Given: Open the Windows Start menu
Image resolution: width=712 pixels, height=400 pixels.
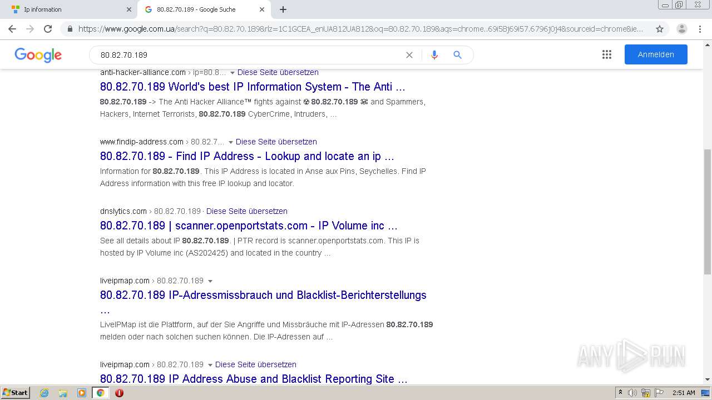Looking at the screenshot, I should click(x=15, y=392).
